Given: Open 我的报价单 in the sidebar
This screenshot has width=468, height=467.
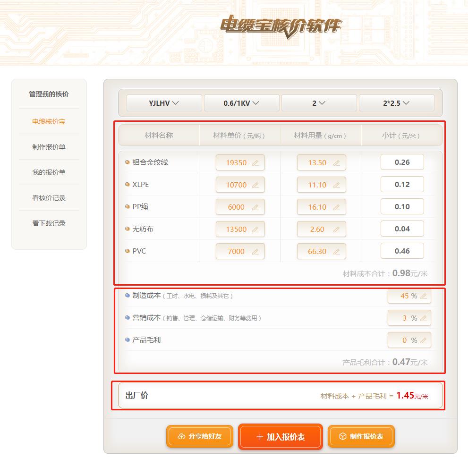Looking at the screenshot, I should [49, 172].
